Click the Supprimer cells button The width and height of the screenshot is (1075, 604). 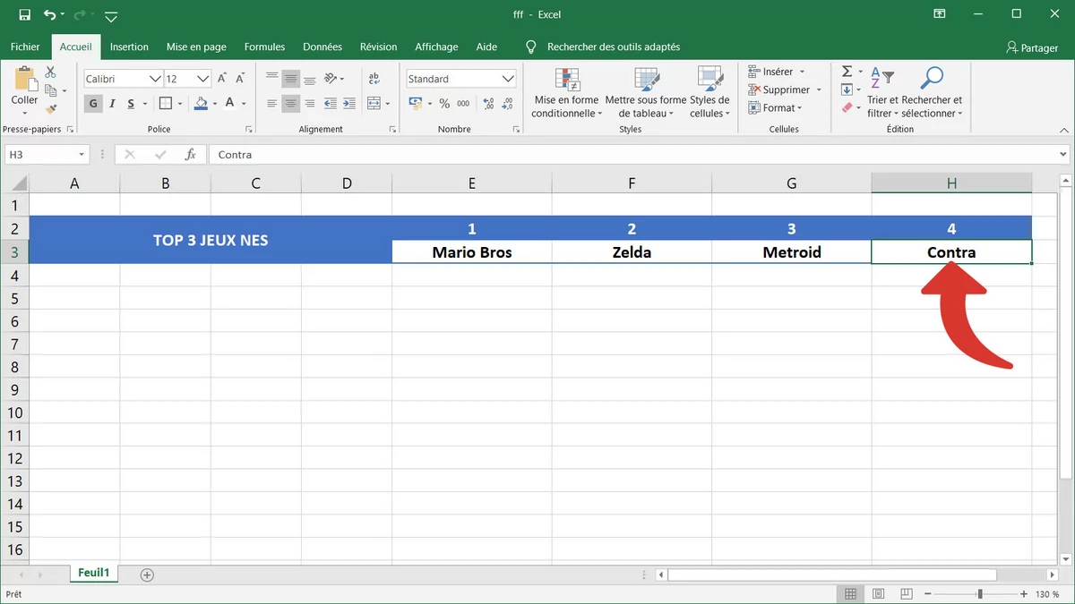(785, 89)
